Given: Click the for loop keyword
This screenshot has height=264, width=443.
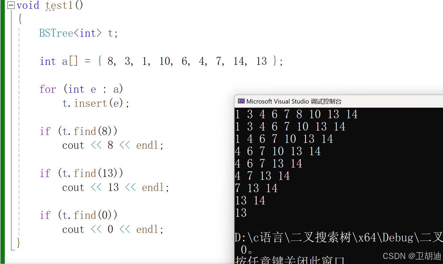Looking at the screenshot, I should tap(48, 89).
